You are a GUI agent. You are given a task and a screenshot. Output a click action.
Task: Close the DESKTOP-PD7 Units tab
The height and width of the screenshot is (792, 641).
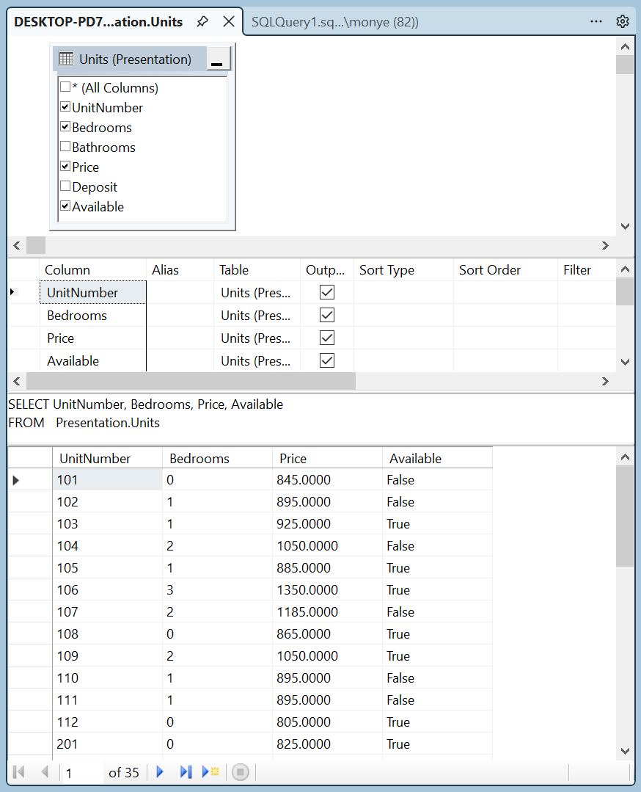(229, 22)
